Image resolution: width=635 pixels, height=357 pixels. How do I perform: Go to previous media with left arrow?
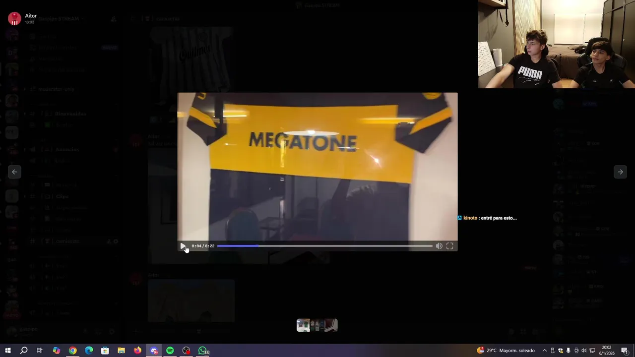click(14, 172)
